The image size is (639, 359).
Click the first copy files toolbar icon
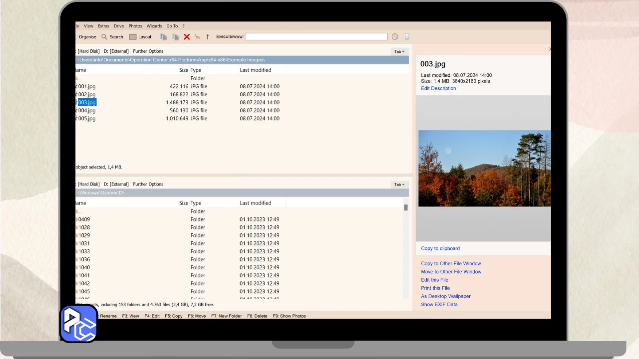(x=163, y=37)
